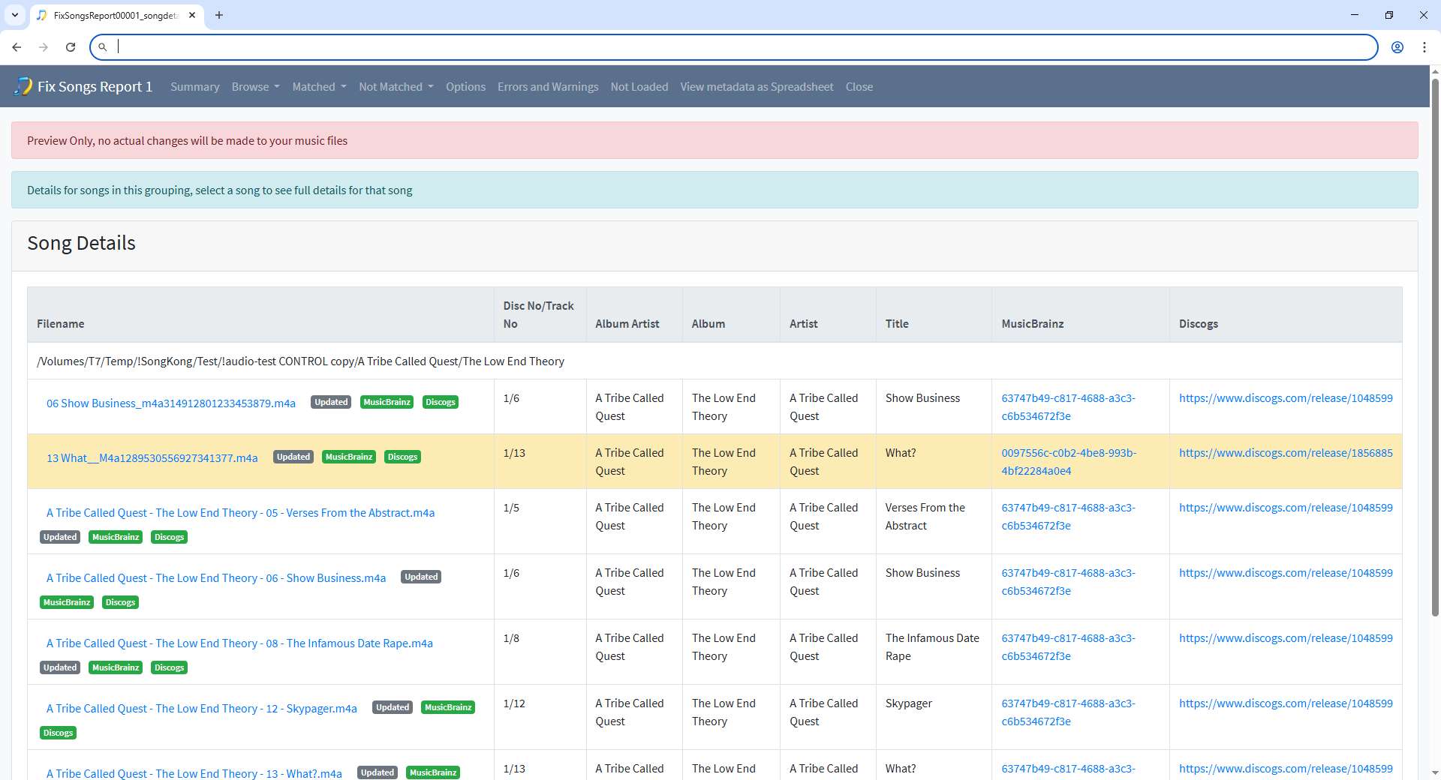Open MusicBrainz ID link in first Show Business row
The width and height of the screenshot is (1441, 780).
coord(1068,407)
